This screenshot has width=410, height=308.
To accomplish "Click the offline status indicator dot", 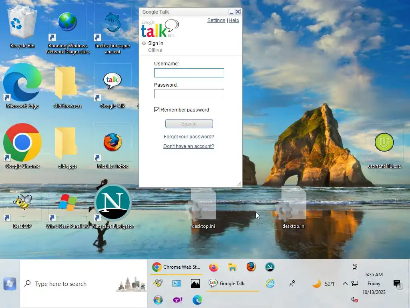I will [144, 43].
